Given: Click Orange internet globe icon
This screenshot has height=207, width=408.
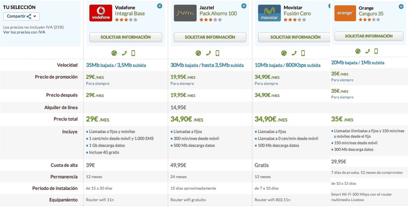Looking at the screenshot, I should [358, 51].
